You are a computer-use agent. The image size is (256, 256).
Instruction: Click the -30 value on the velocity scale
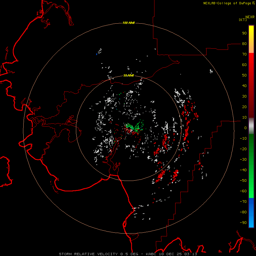pos(243,160)
